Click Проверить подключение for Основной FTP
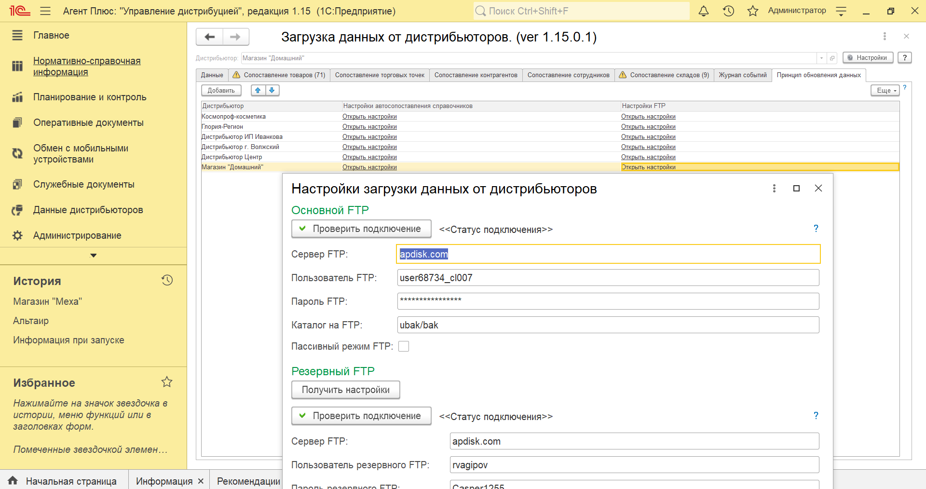926x489 pixels. click(361, 229)
